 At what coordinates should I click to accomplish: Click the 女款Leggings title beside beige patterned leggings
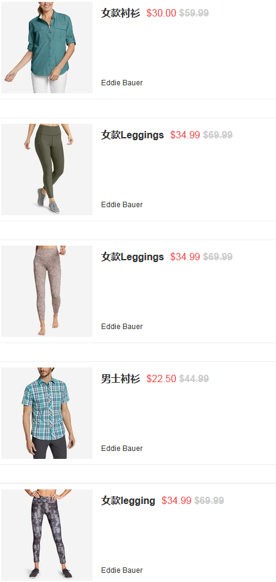click(132, 257)
